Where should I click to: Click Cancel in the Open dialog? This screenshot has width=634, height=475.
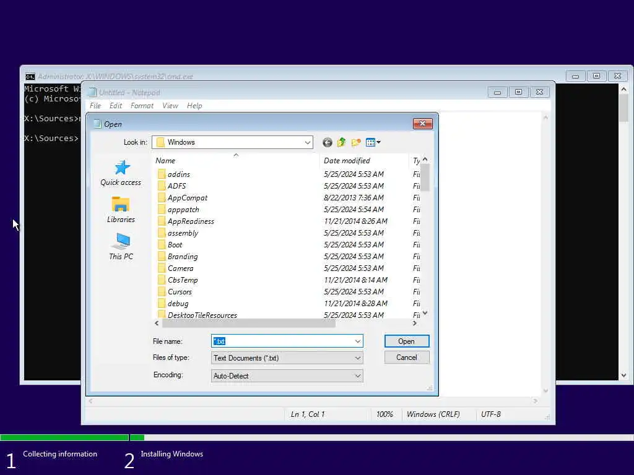pyautogui.click(x=406, y=357)
